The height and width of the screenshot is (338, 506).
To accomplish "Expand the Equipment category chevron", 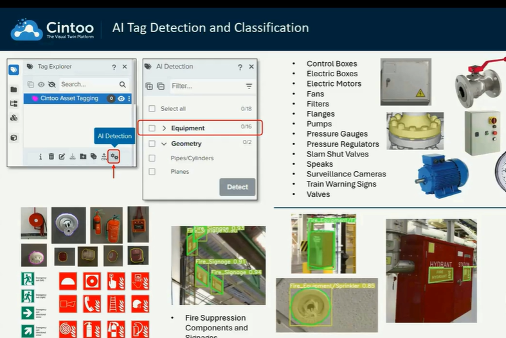I will 164,128.
